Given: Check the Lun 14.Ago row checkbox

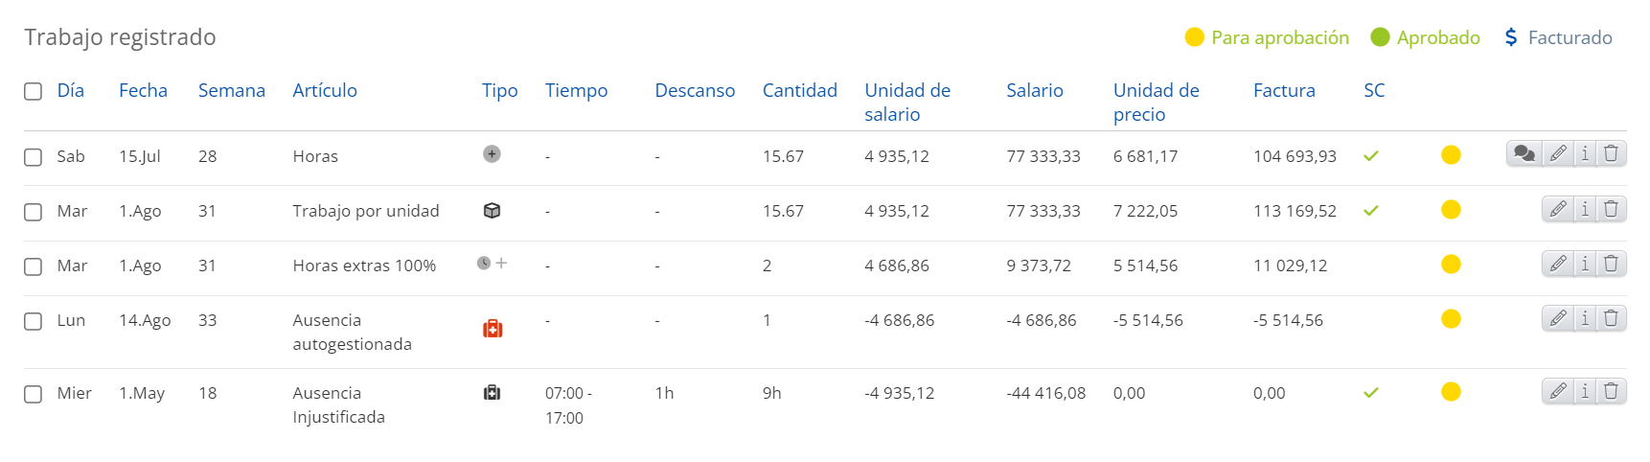Looking at the screenshot, I should pos(34,321).
